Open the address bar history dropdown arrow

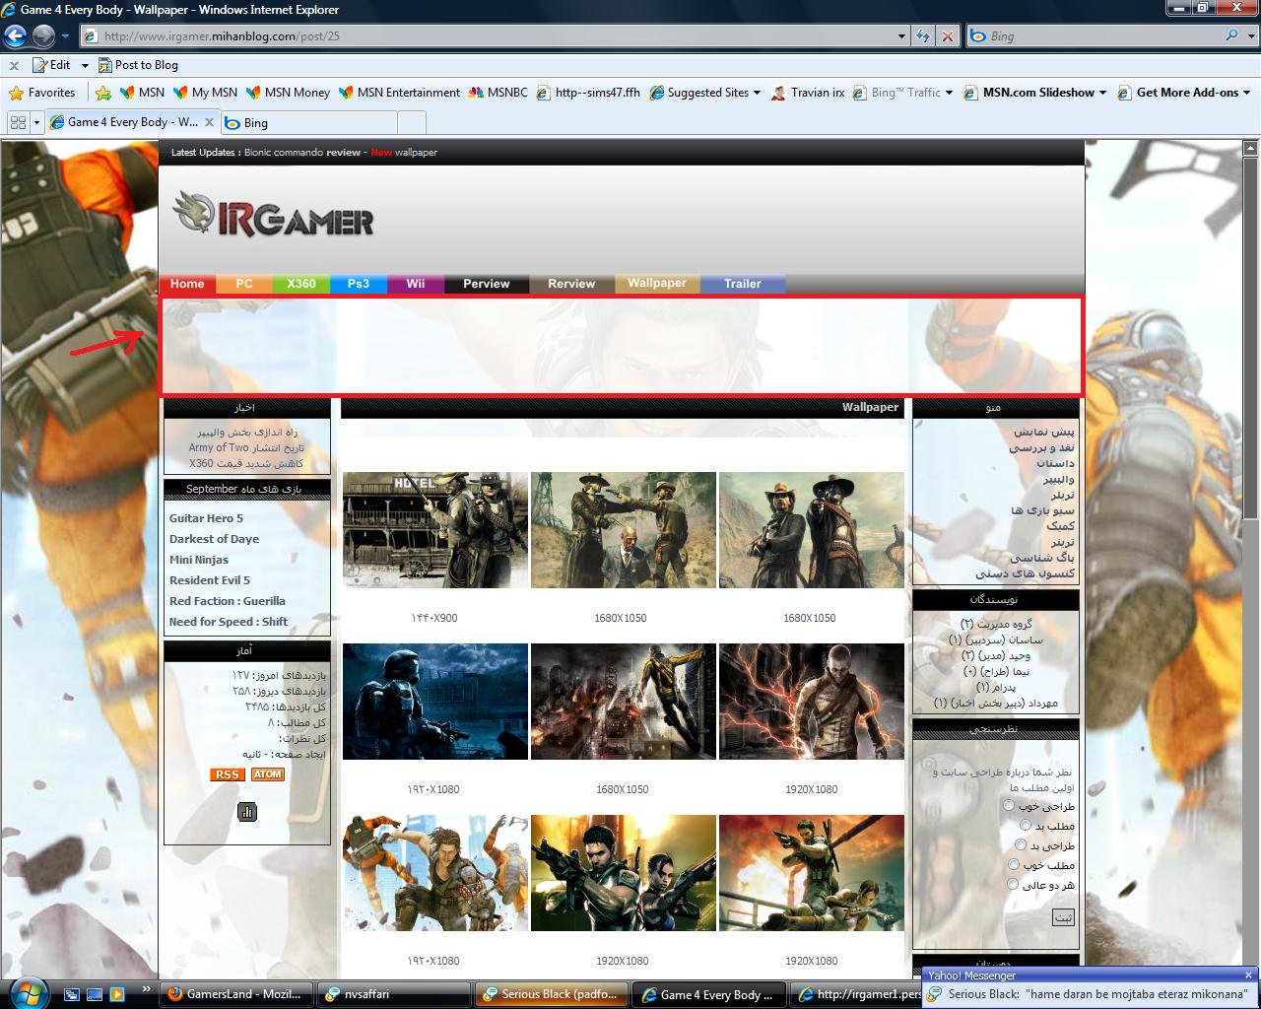point(901,36)
